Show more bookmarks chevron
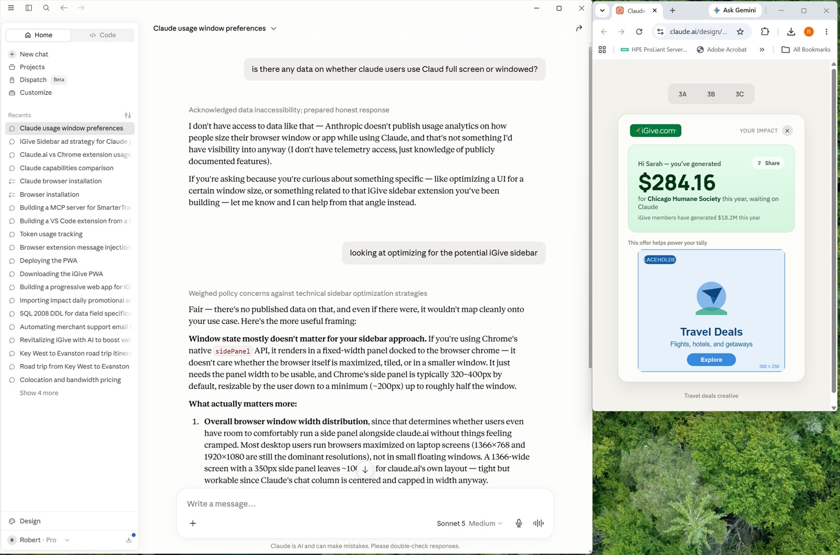Screen dimensions: 840x555 [762, 49]
